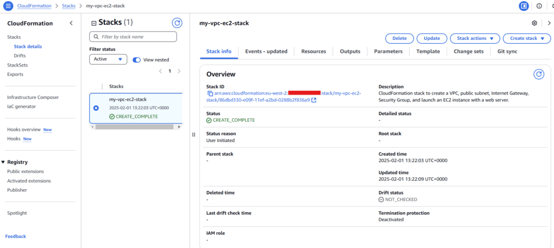Open Stack details in sidebar

tap(28, 46)
